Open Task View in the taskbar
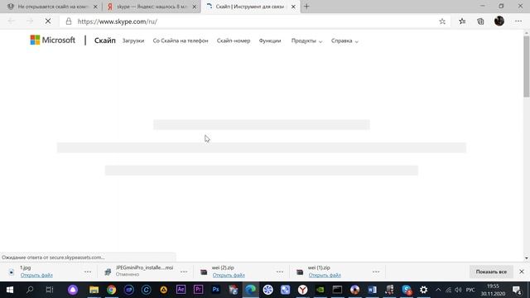 coord(50,290)
